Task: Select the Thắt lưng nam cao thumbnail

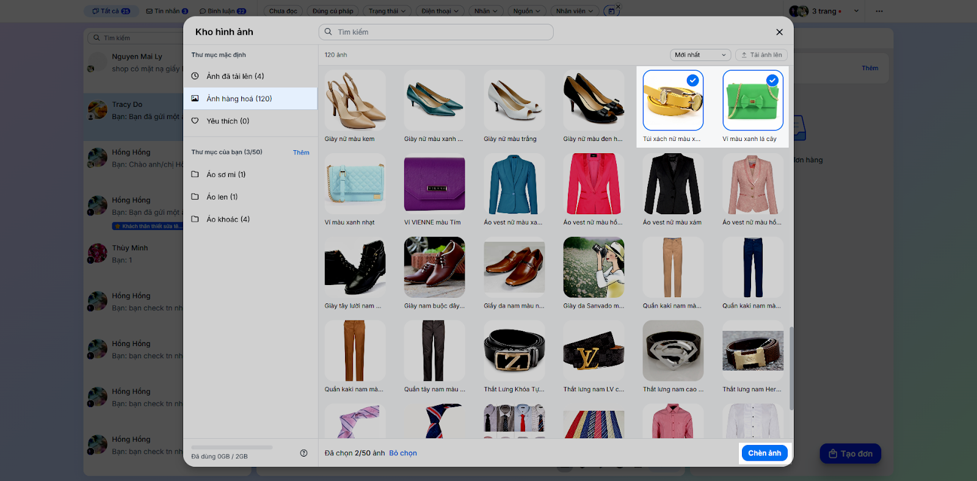Action: (x=673, y=351)
